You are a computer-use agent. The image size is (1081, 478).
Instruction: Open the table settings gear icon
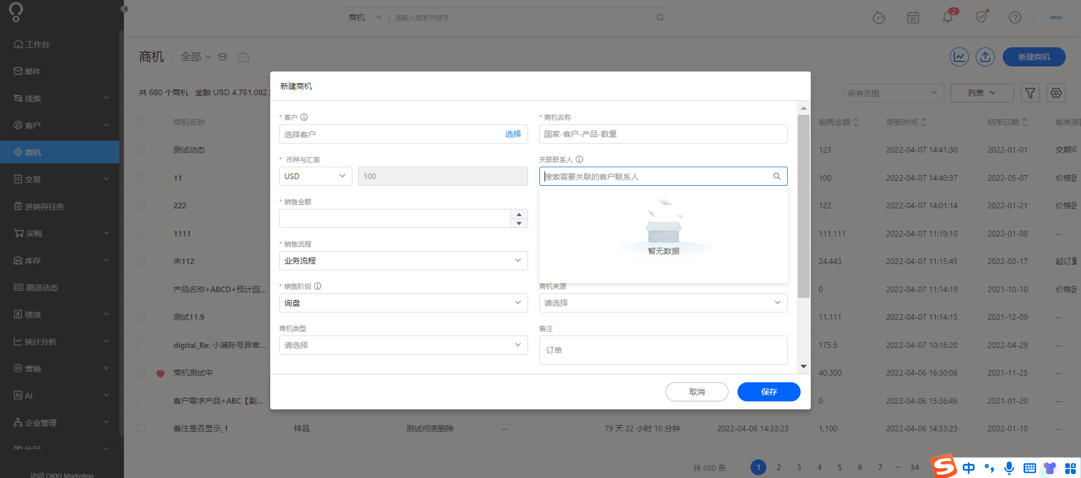1056,93
